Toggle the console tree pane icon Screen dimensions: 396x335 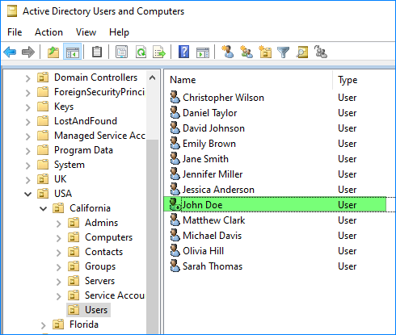pos(73,52)
